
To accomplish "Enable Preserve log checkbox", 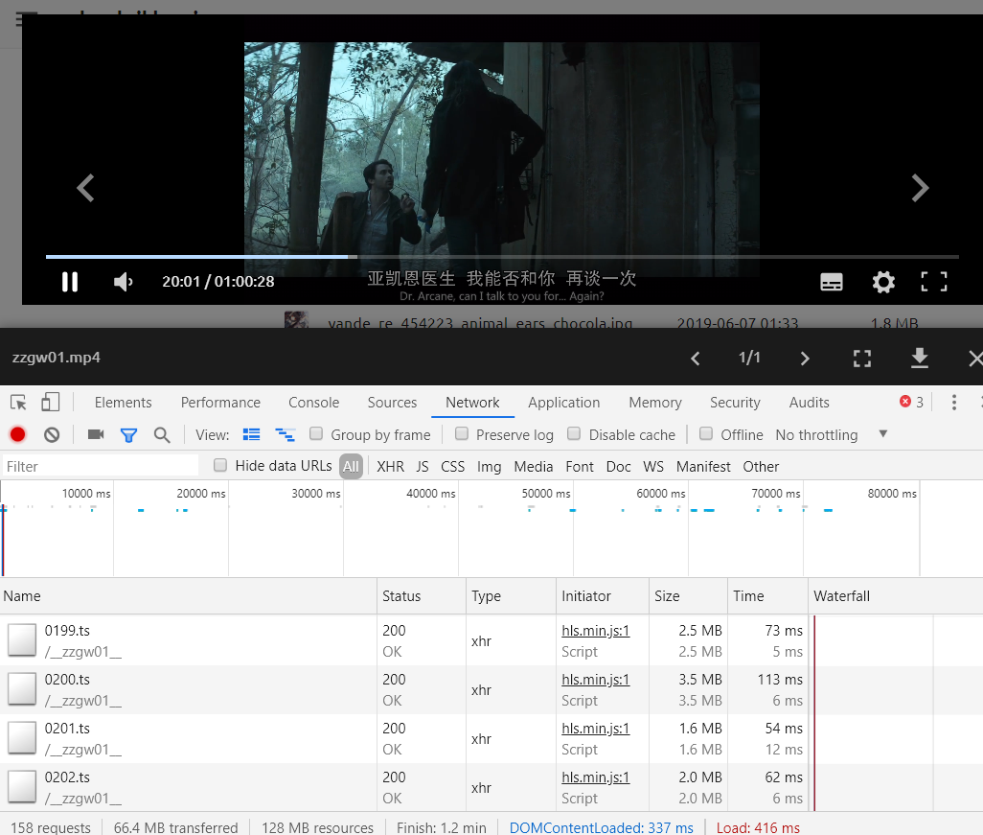I will 462,433.
